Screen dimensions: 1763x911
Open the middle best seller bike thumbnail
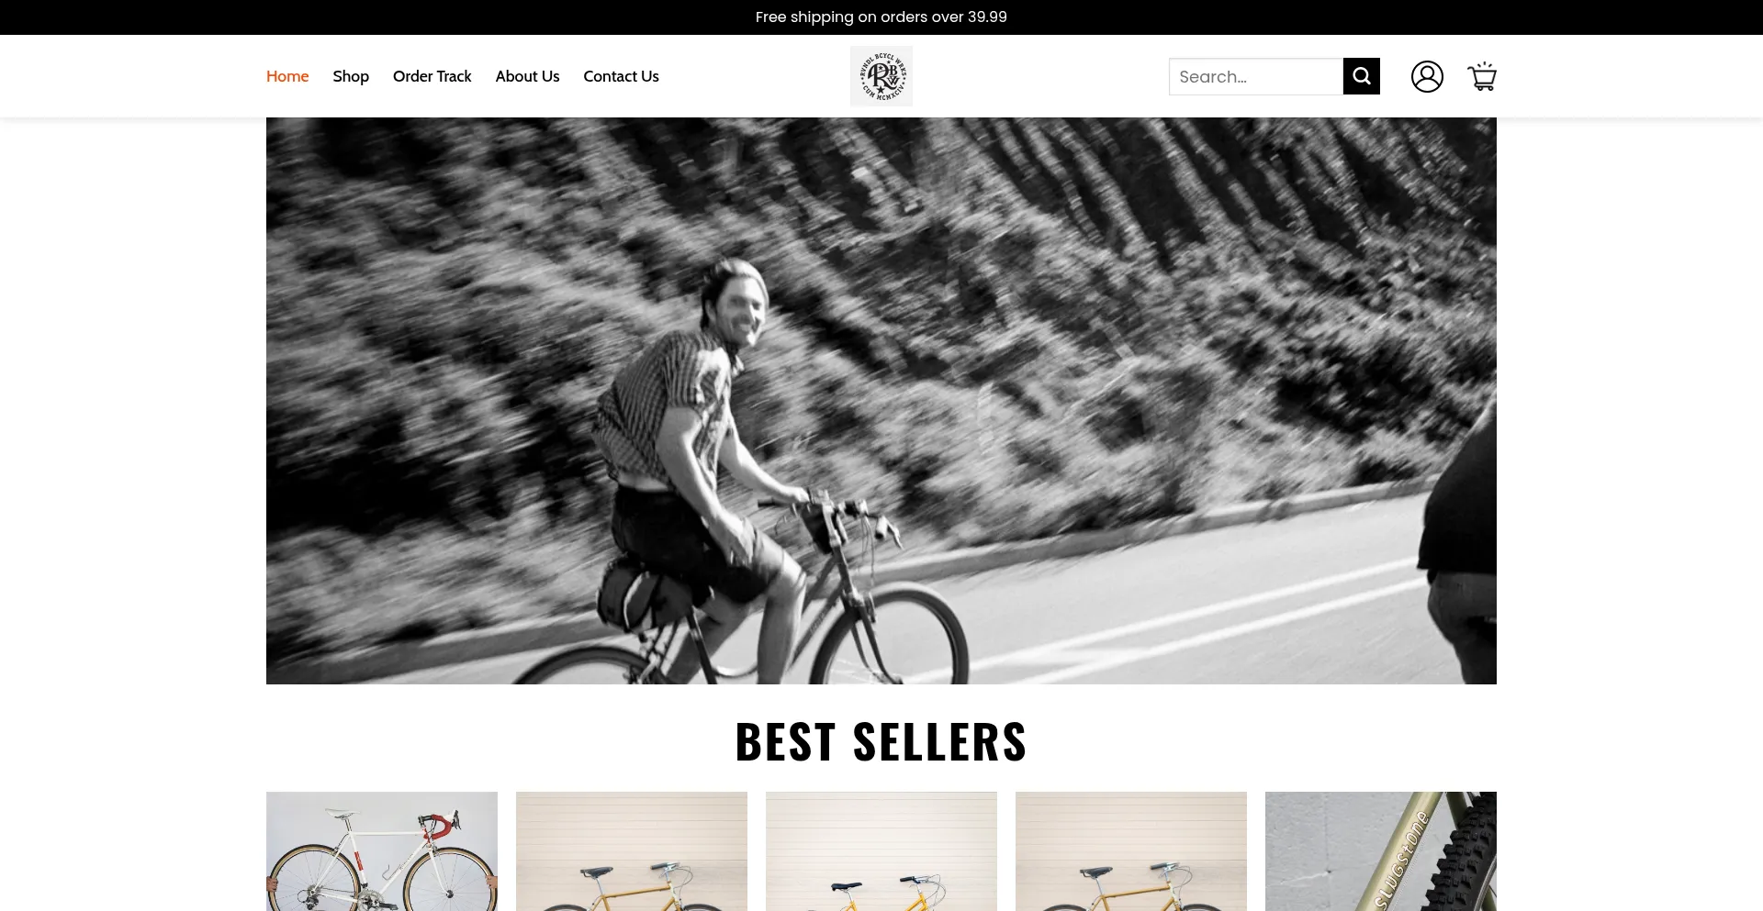[x=881, y=851]
